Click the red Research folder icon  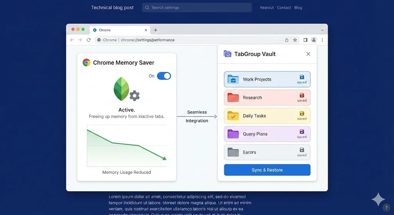tap(233, 97)
